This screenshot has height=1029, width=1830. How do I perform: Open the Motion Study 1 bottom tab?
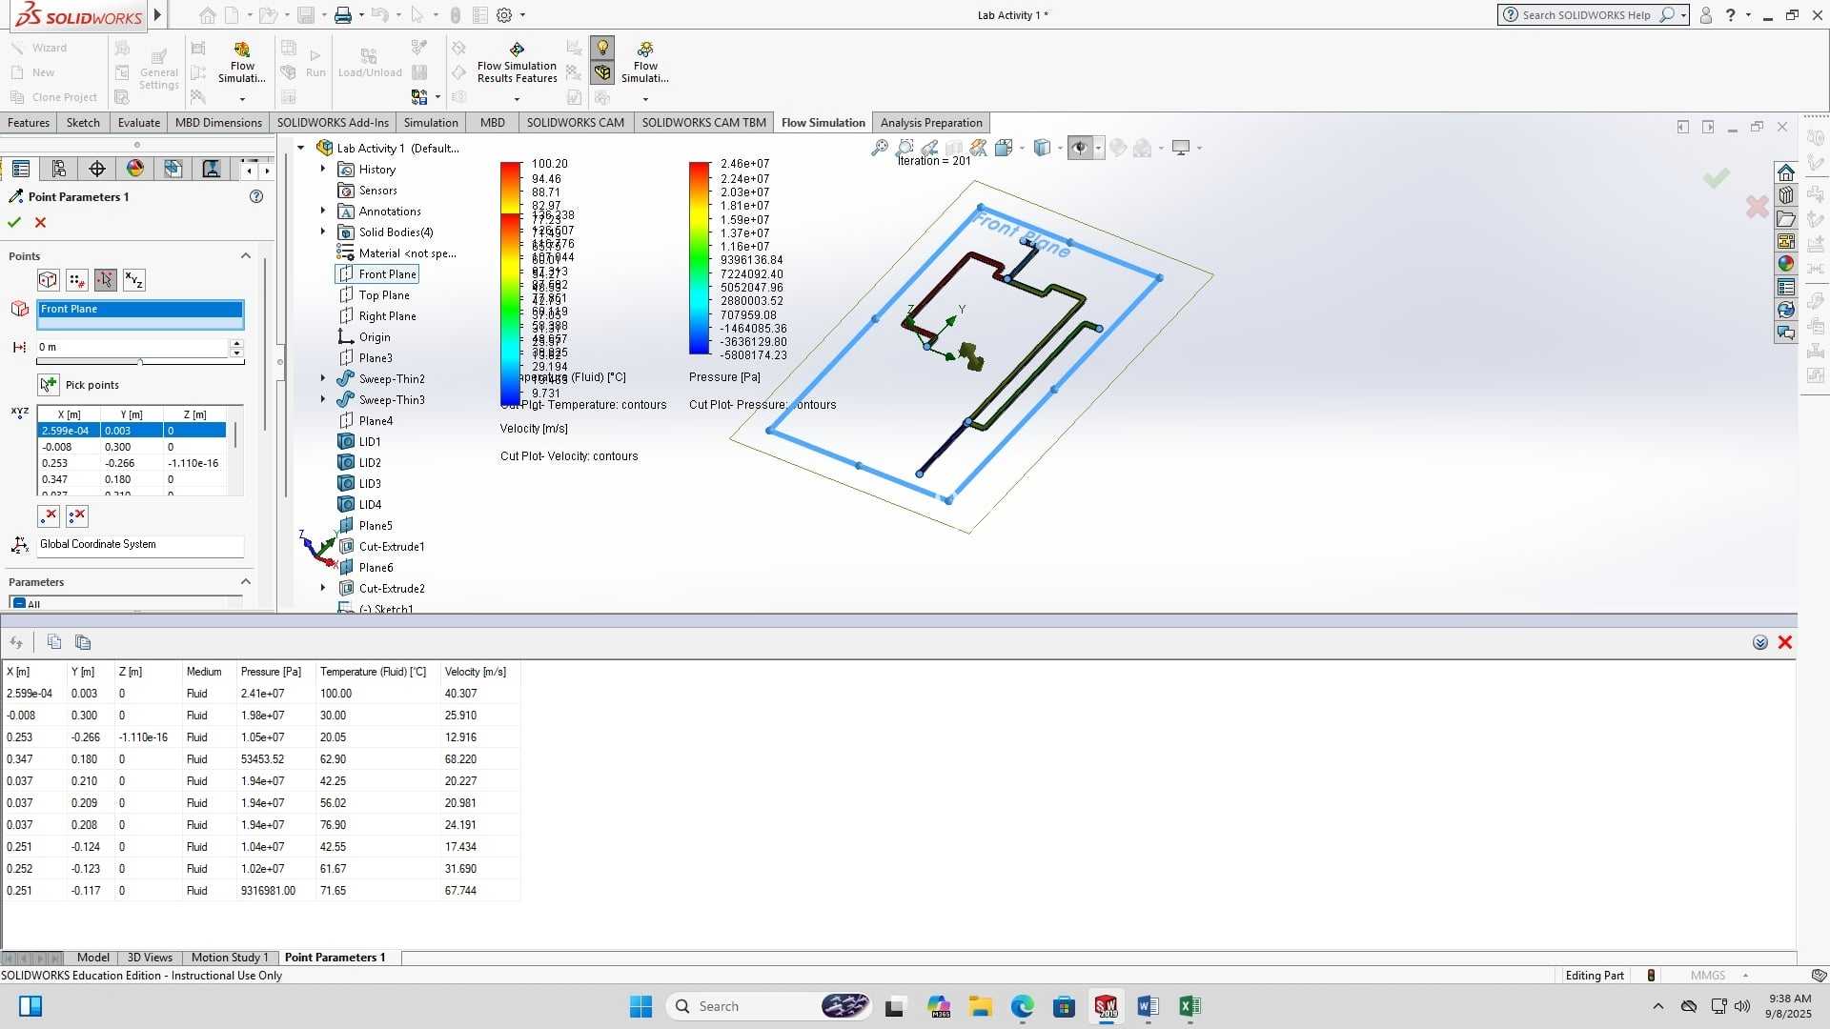230,958
